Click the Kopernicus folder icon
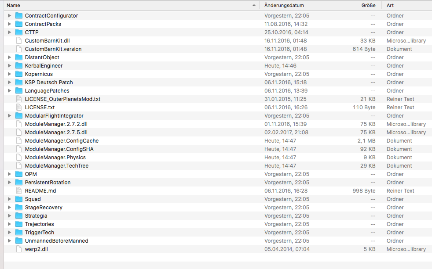This screenshot has width=432, height=269. coord(18,74)
